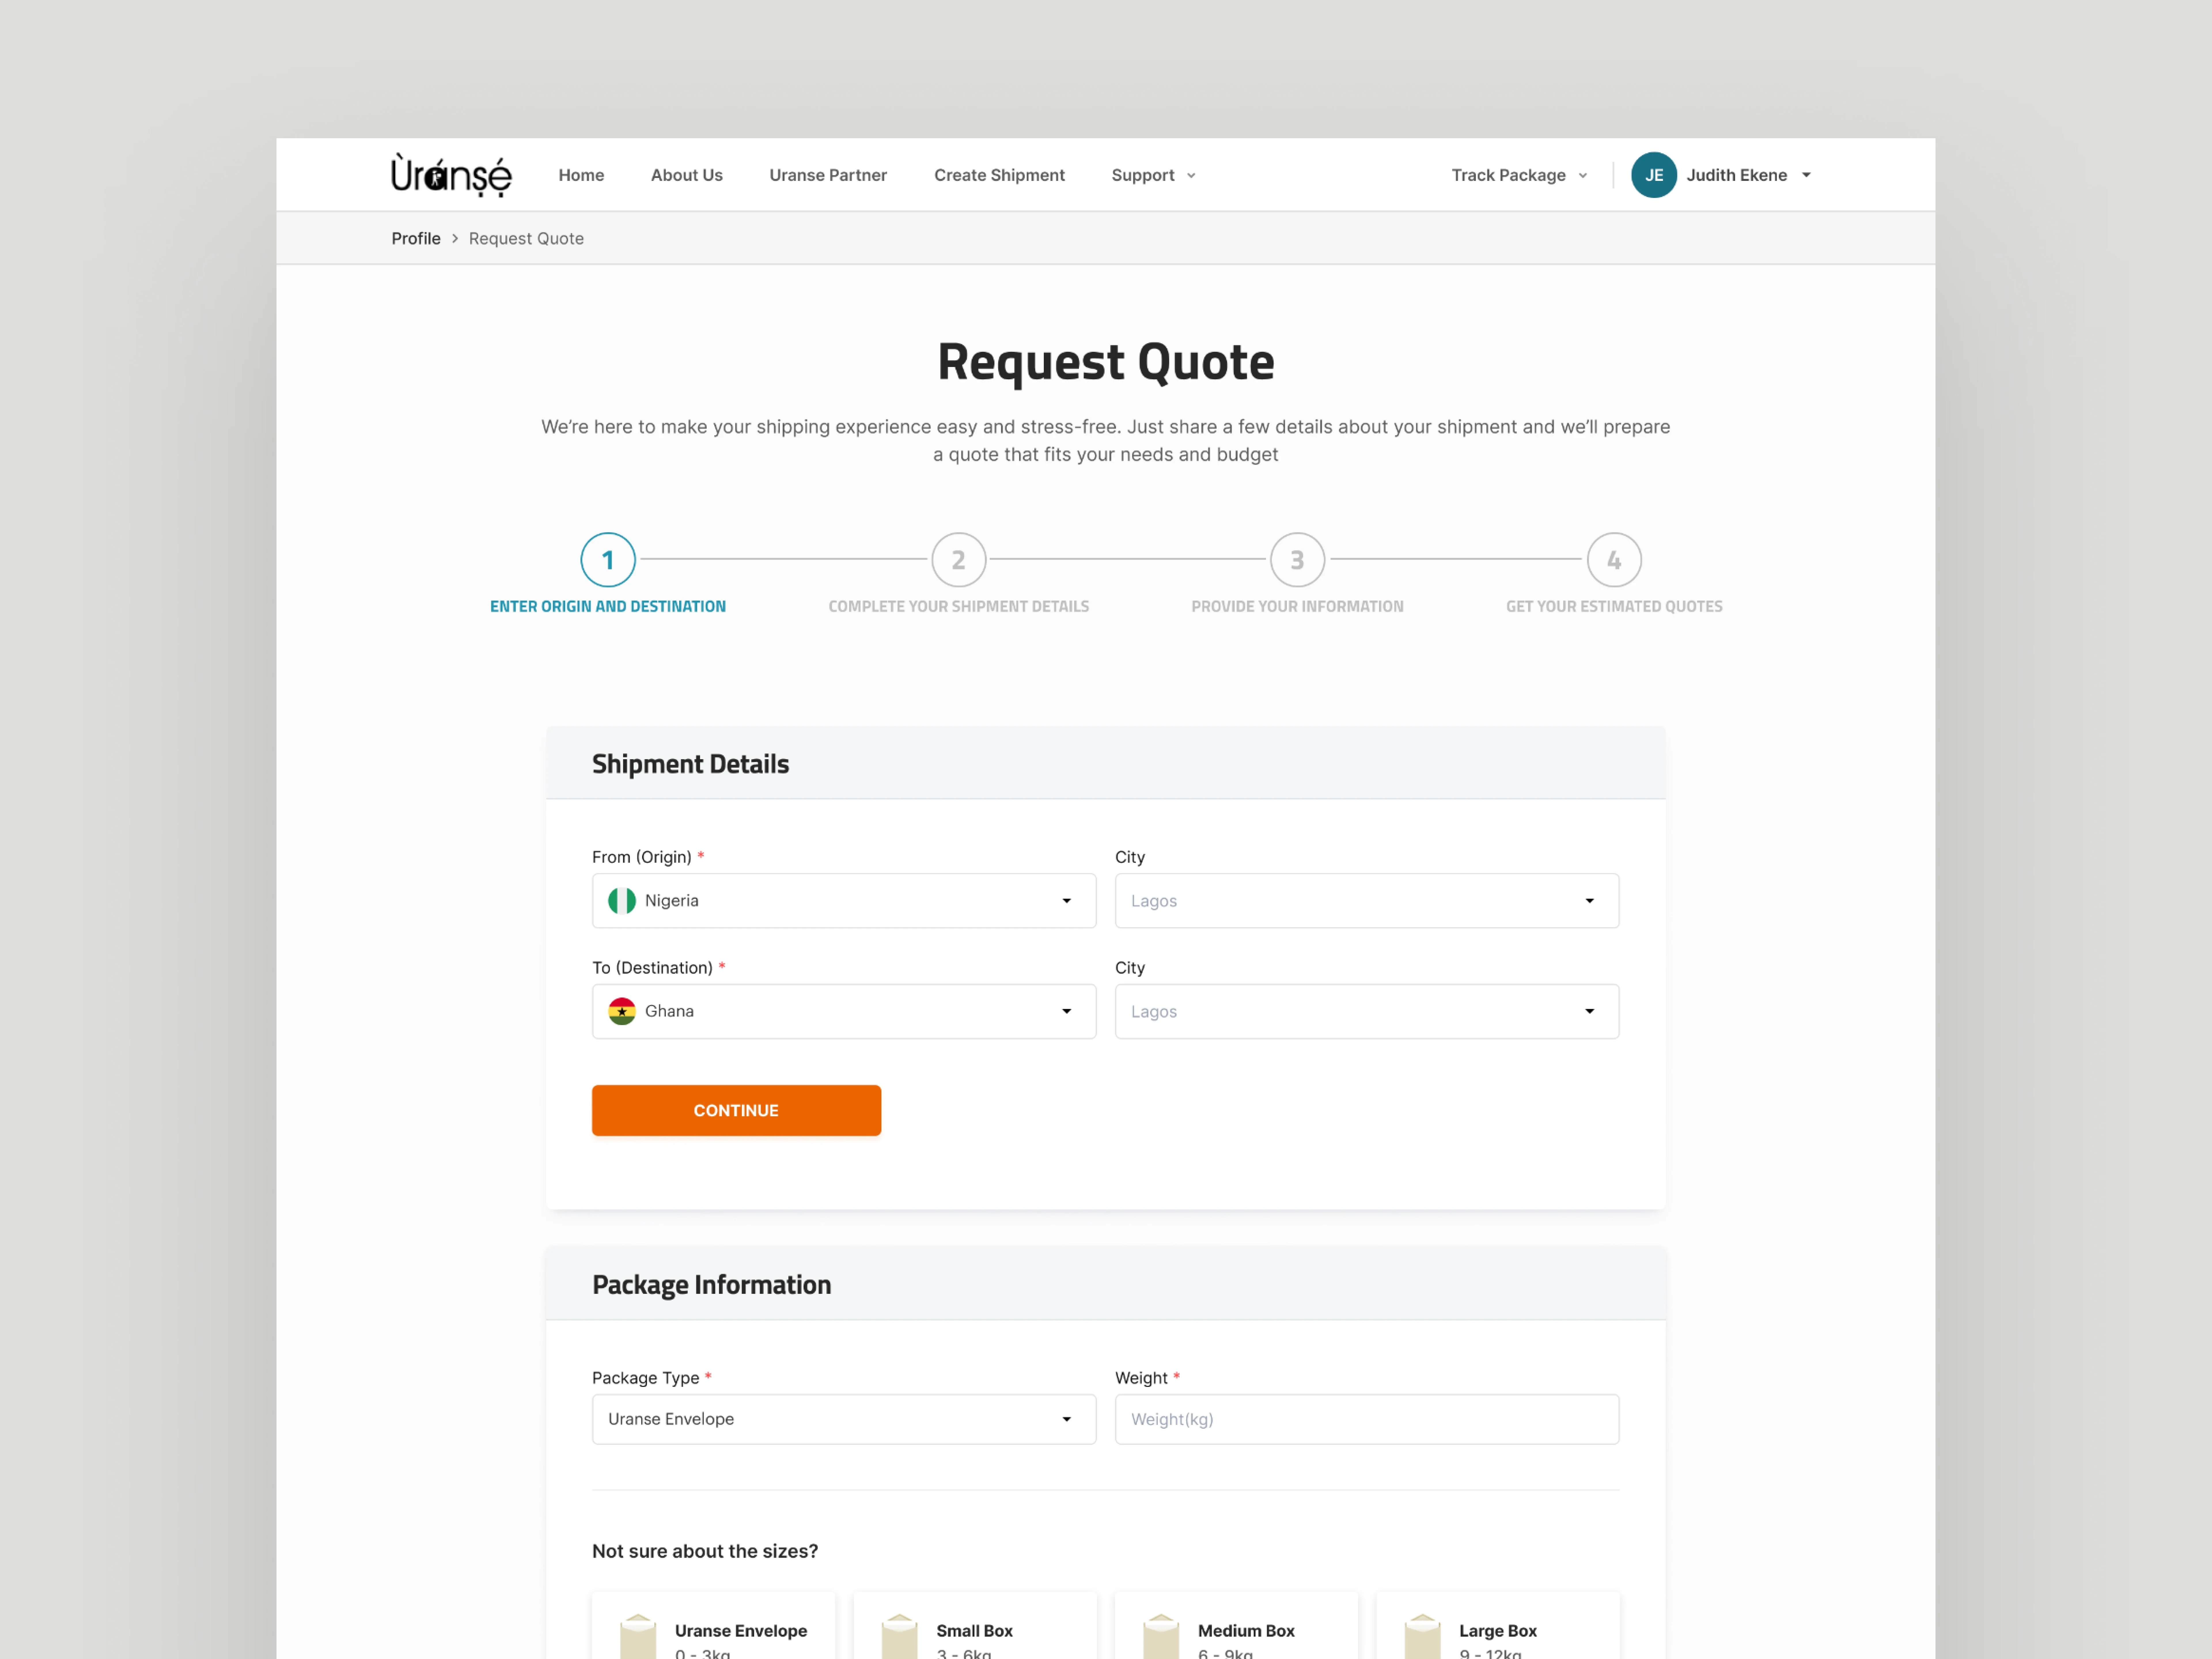2212x1659 pixels.
Task: Go to Home in navigation
Action: pyautogui.click(x=581, y=175)
